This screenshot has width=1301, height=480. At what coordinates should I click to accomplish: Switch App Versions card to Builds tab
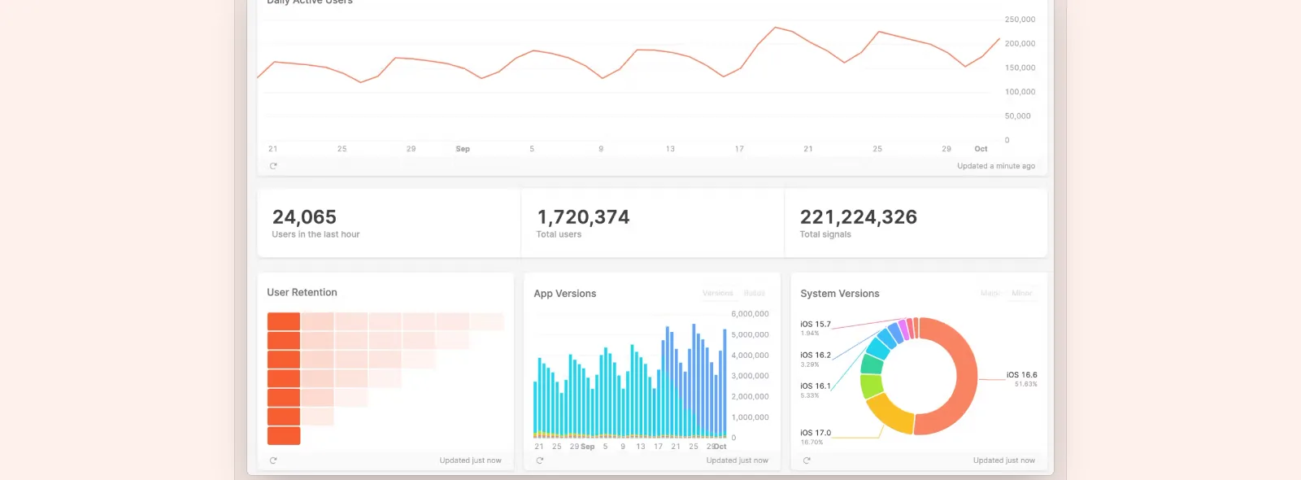(755, 294)
